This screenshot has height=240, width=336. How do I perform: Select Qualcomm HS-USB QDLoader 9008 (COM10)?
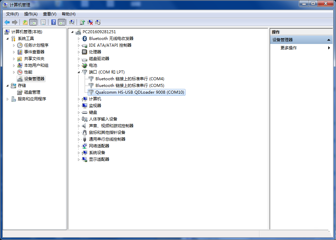(x=140, y=92)
